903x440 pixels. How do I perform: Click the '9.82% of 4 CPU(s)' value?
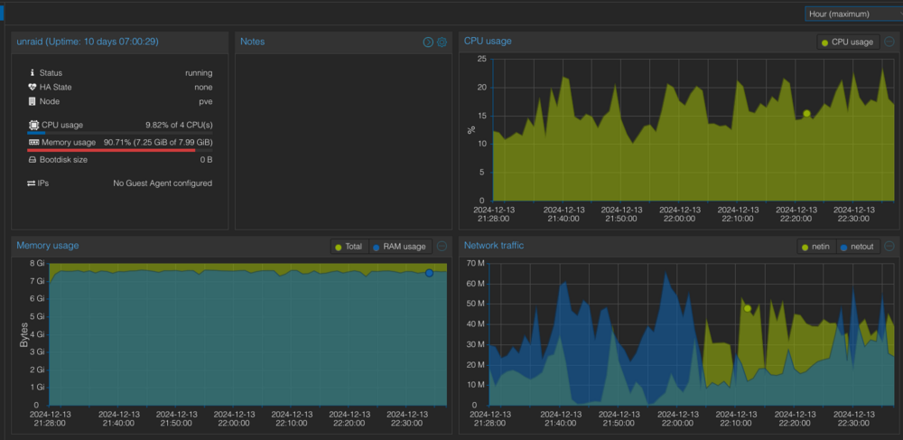tap(179, 125)
